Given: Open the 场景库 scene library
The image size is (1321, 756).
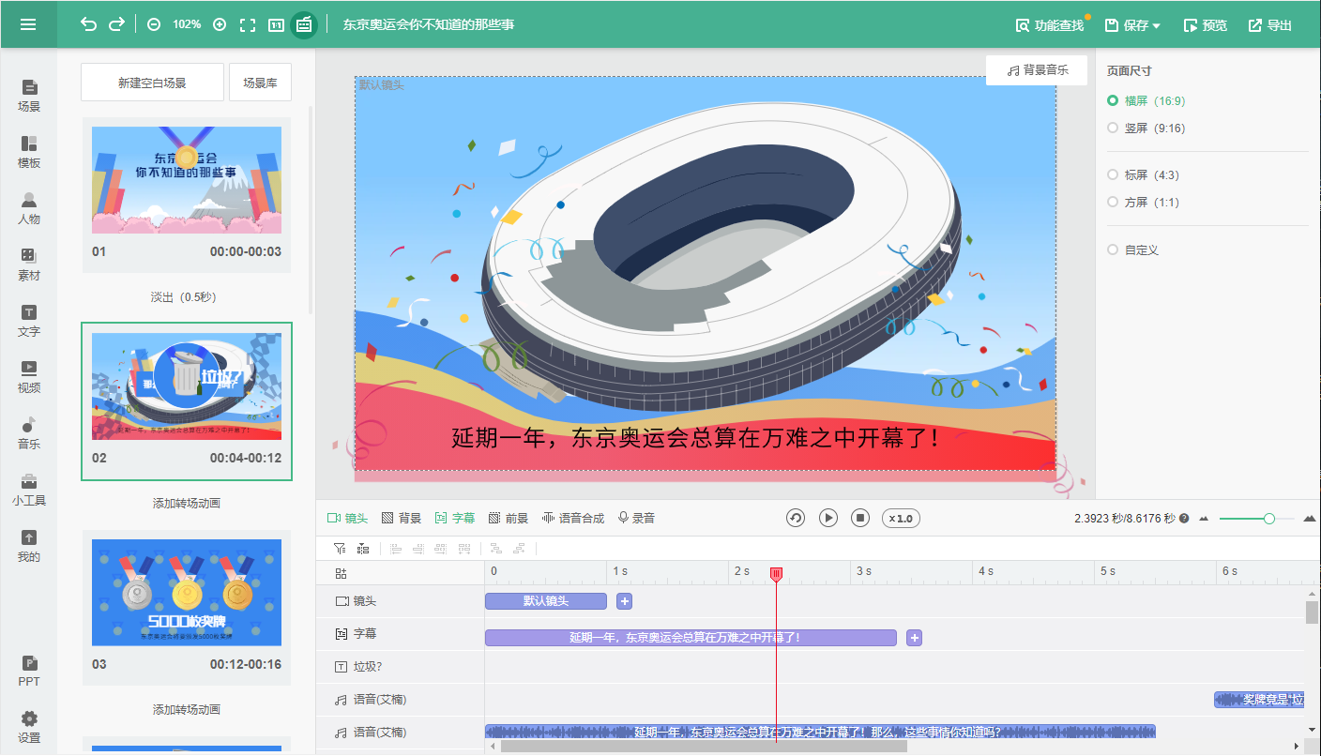Looking at the screenshot, I should click(x=260, y=83).
